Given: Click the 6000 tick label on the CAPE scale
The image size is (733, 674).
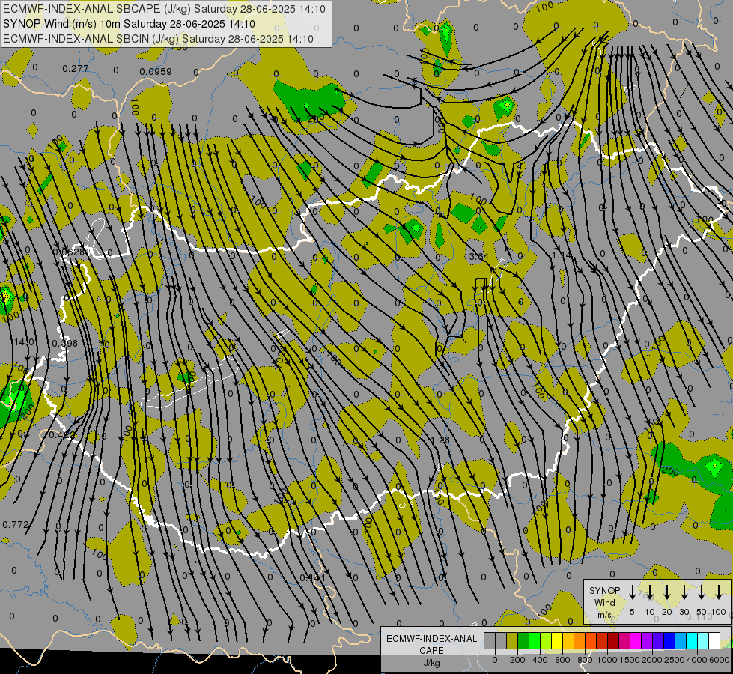Looking at the screenshot, I should pyautogui.click(x=719, y=660).
